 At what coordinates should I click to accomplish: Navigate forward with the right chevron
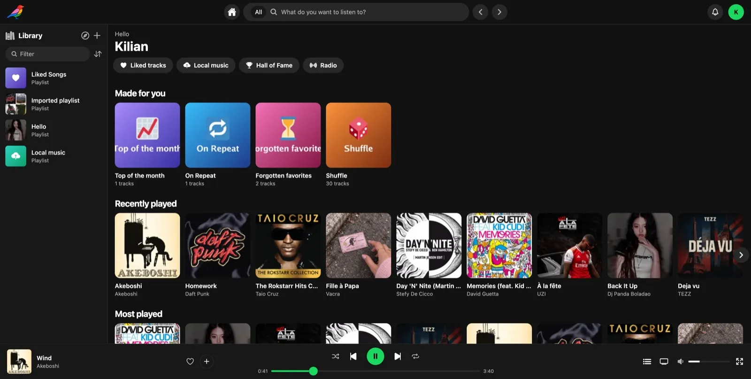click(x=499, y=12)
